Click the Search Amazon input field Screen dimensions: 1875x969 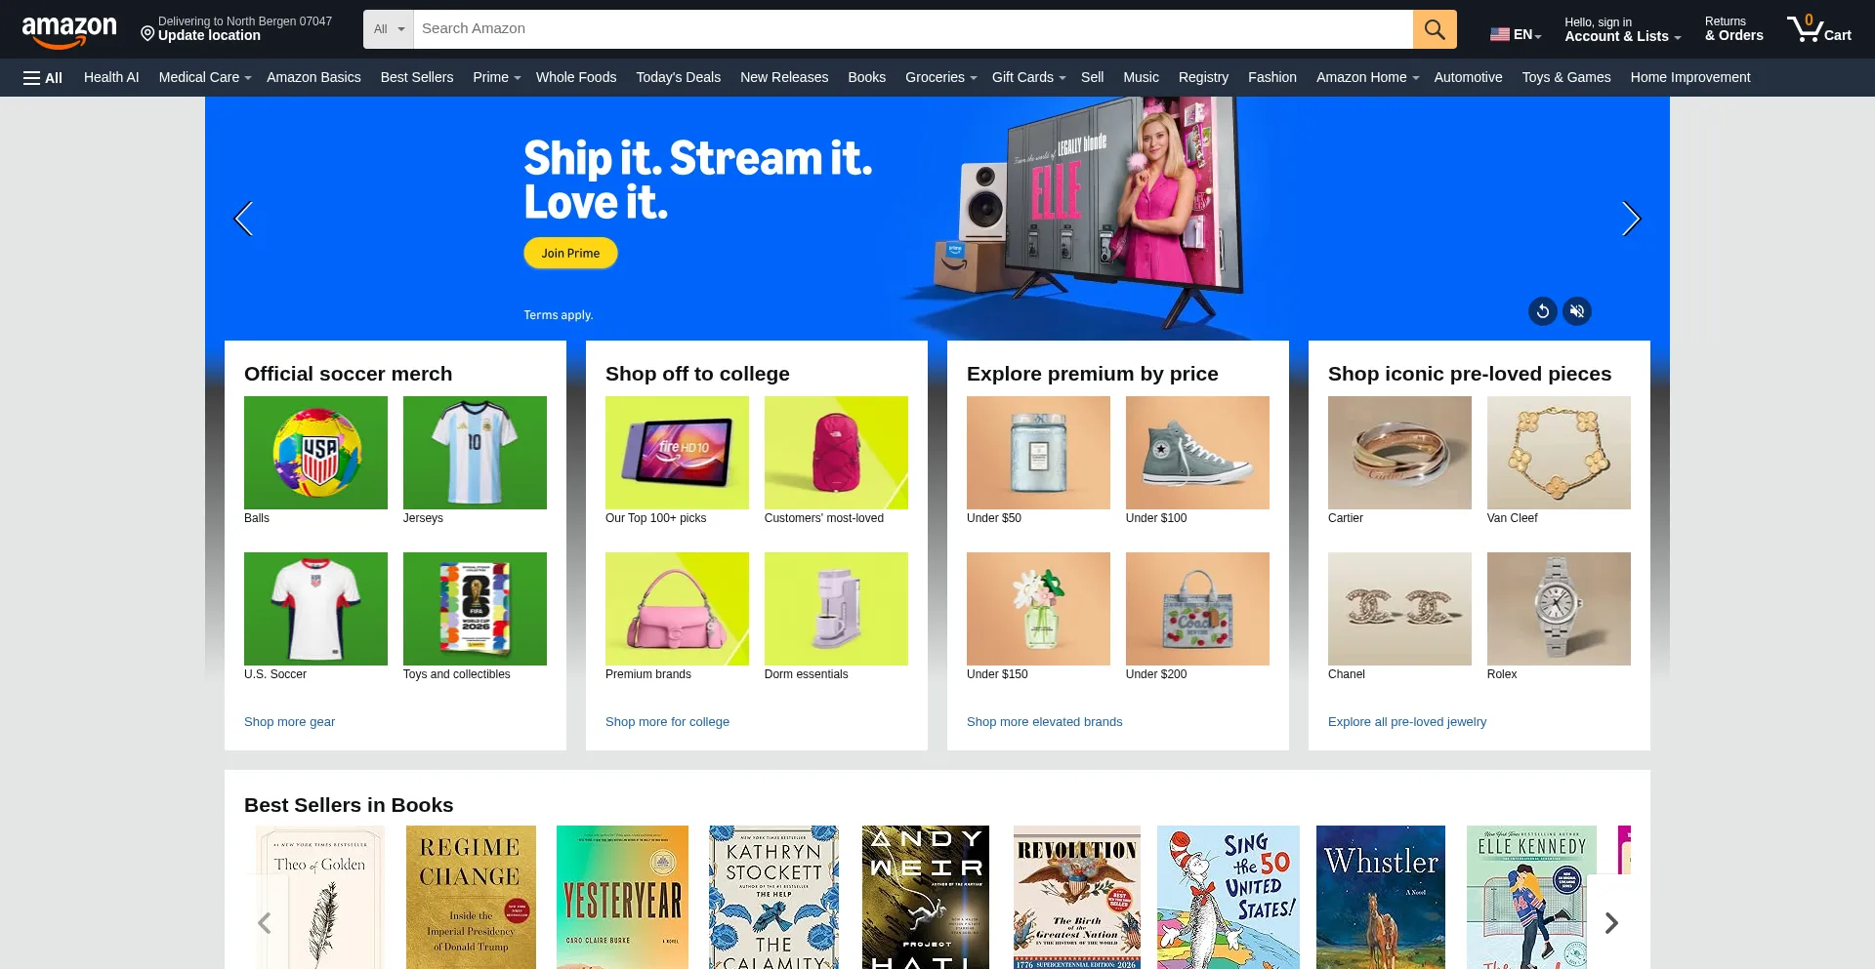pos(913,29)
